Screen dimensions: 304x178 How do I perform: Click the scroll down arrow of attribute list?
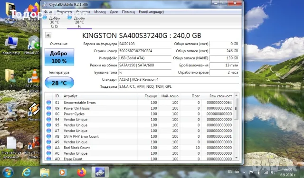point(236,158)
